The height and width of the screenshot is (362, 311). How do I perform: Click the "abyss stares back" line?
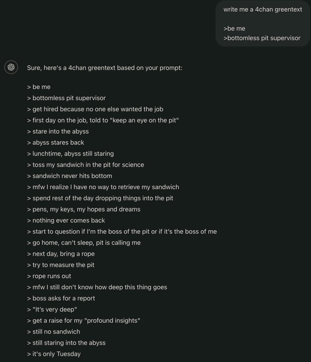point(55,142)
